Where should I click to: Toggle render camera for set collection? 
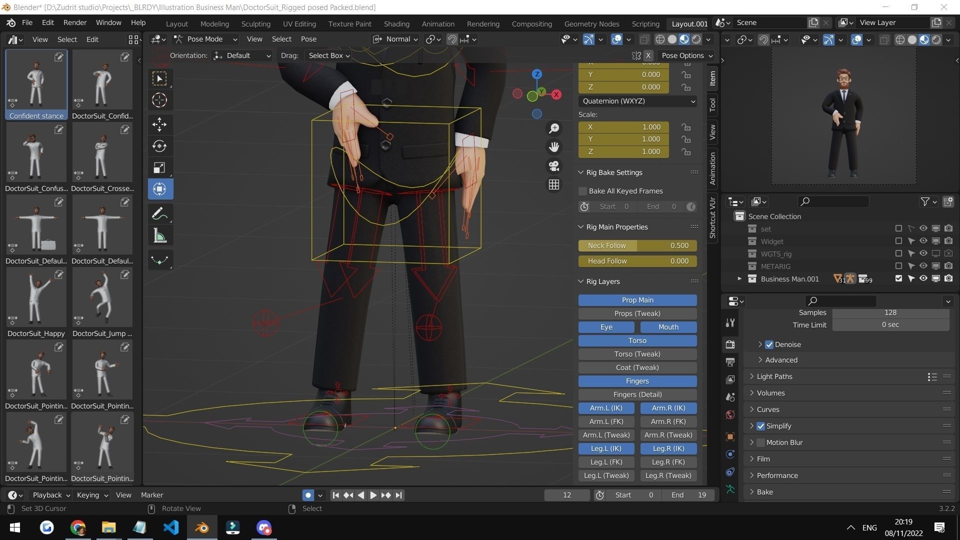(948, 228)
